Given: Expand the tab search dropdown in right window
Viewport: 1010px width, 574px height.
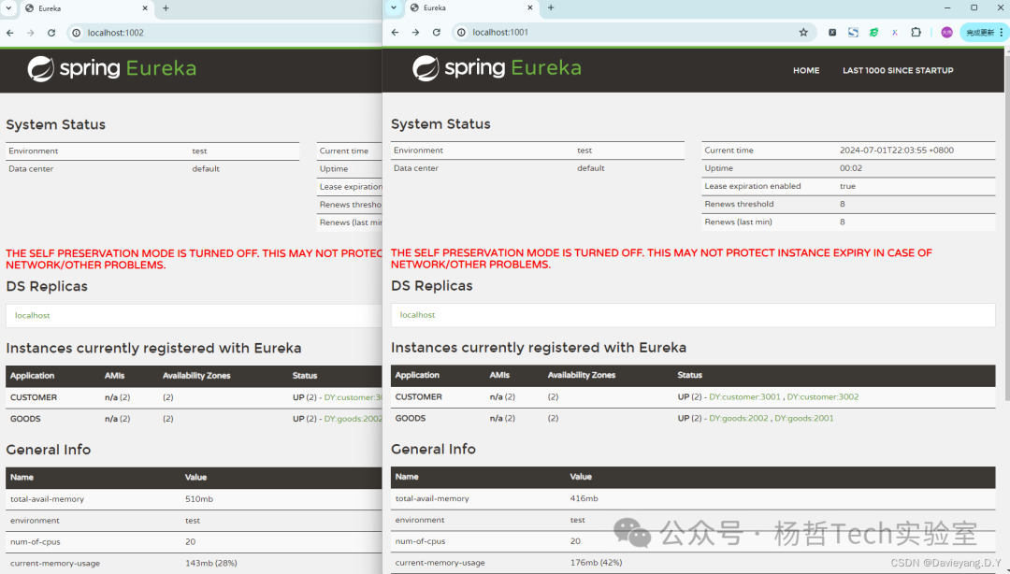Looking at the screenshot, I should (x=394, y=7).
